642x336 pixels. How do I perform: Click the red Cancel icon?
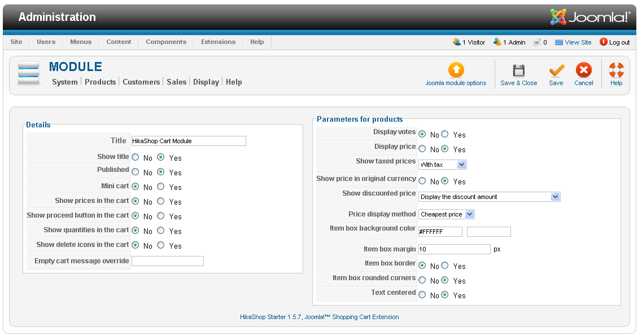tap(583, 70)
